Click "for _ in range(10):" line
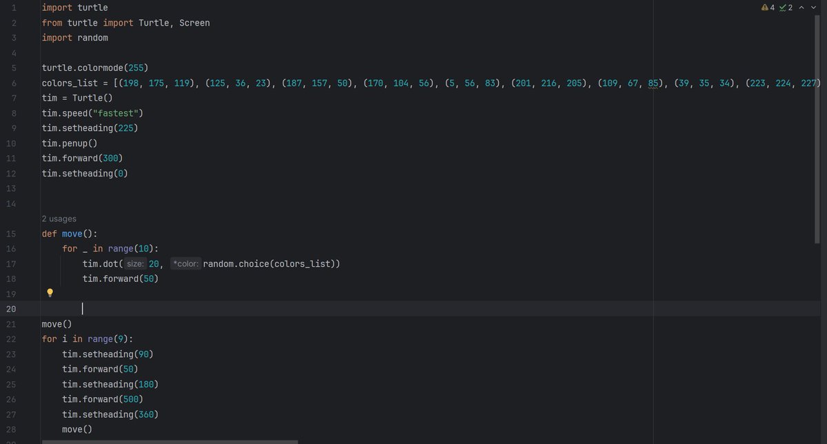827x444 pixels. pyautogui.click(x=110, y=249)
